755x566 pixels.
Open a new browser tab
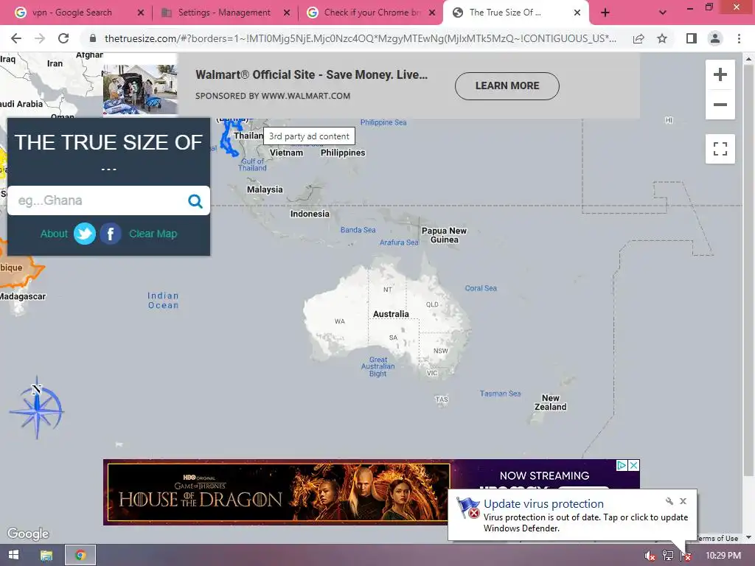[x=605, y=13]
